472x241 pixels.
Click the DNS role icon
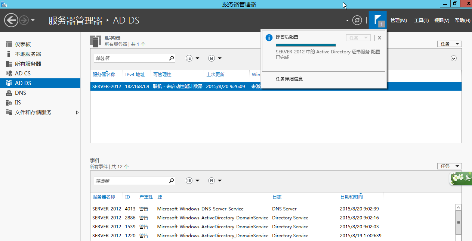(x=9, y=93)
